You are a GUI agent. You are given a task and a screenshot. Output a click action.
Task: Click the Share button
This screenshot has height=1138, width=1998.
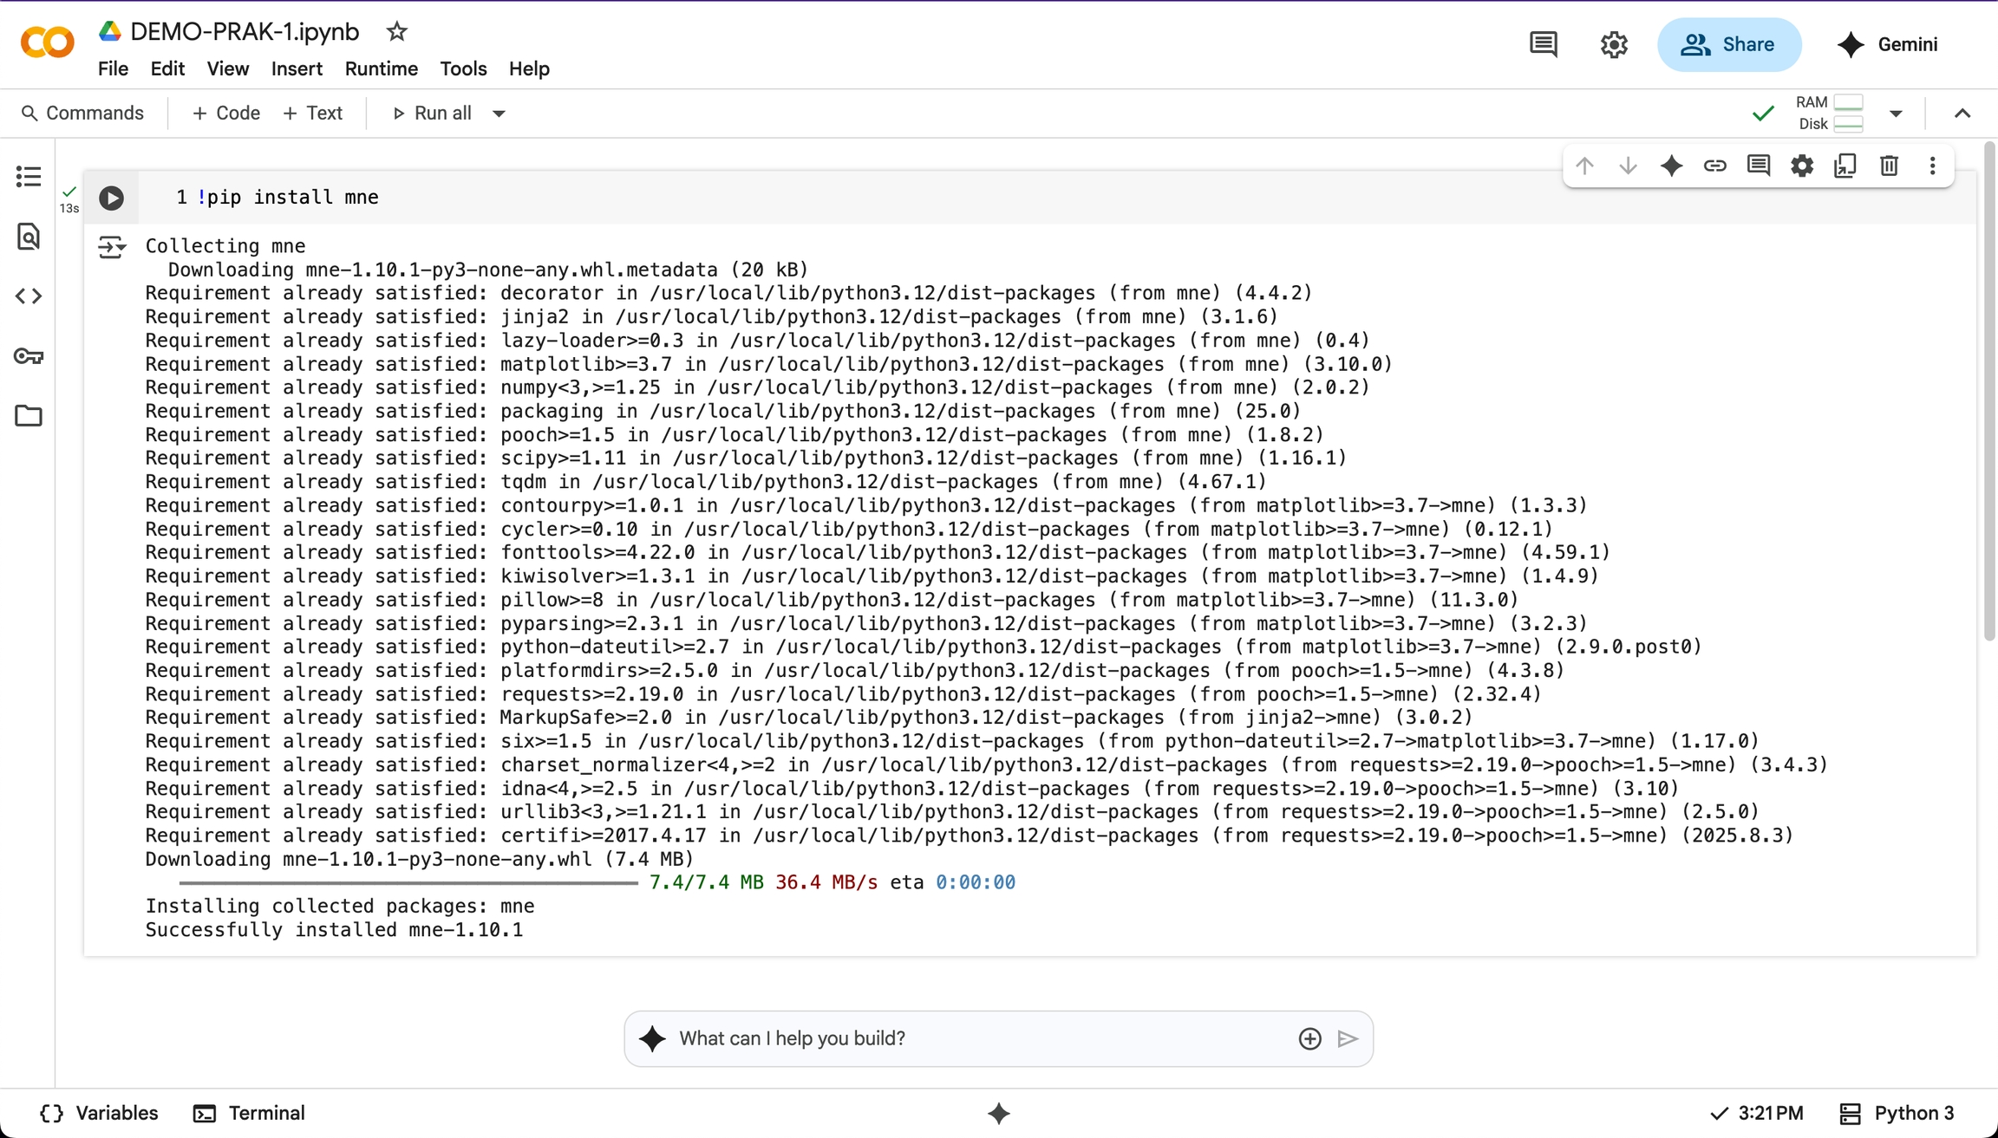coord(1728,44)
